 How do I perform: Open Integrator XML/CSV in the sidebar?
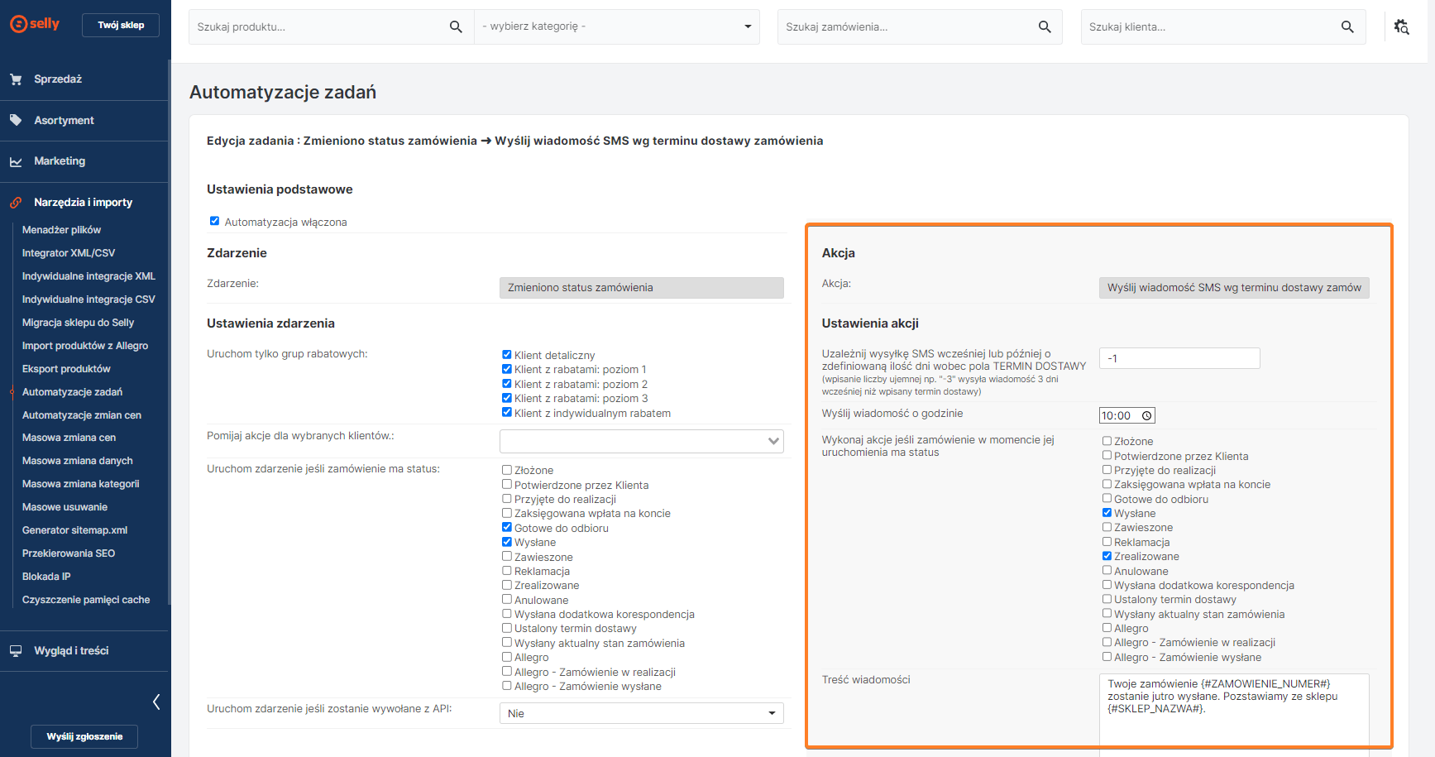coord(69,253)
